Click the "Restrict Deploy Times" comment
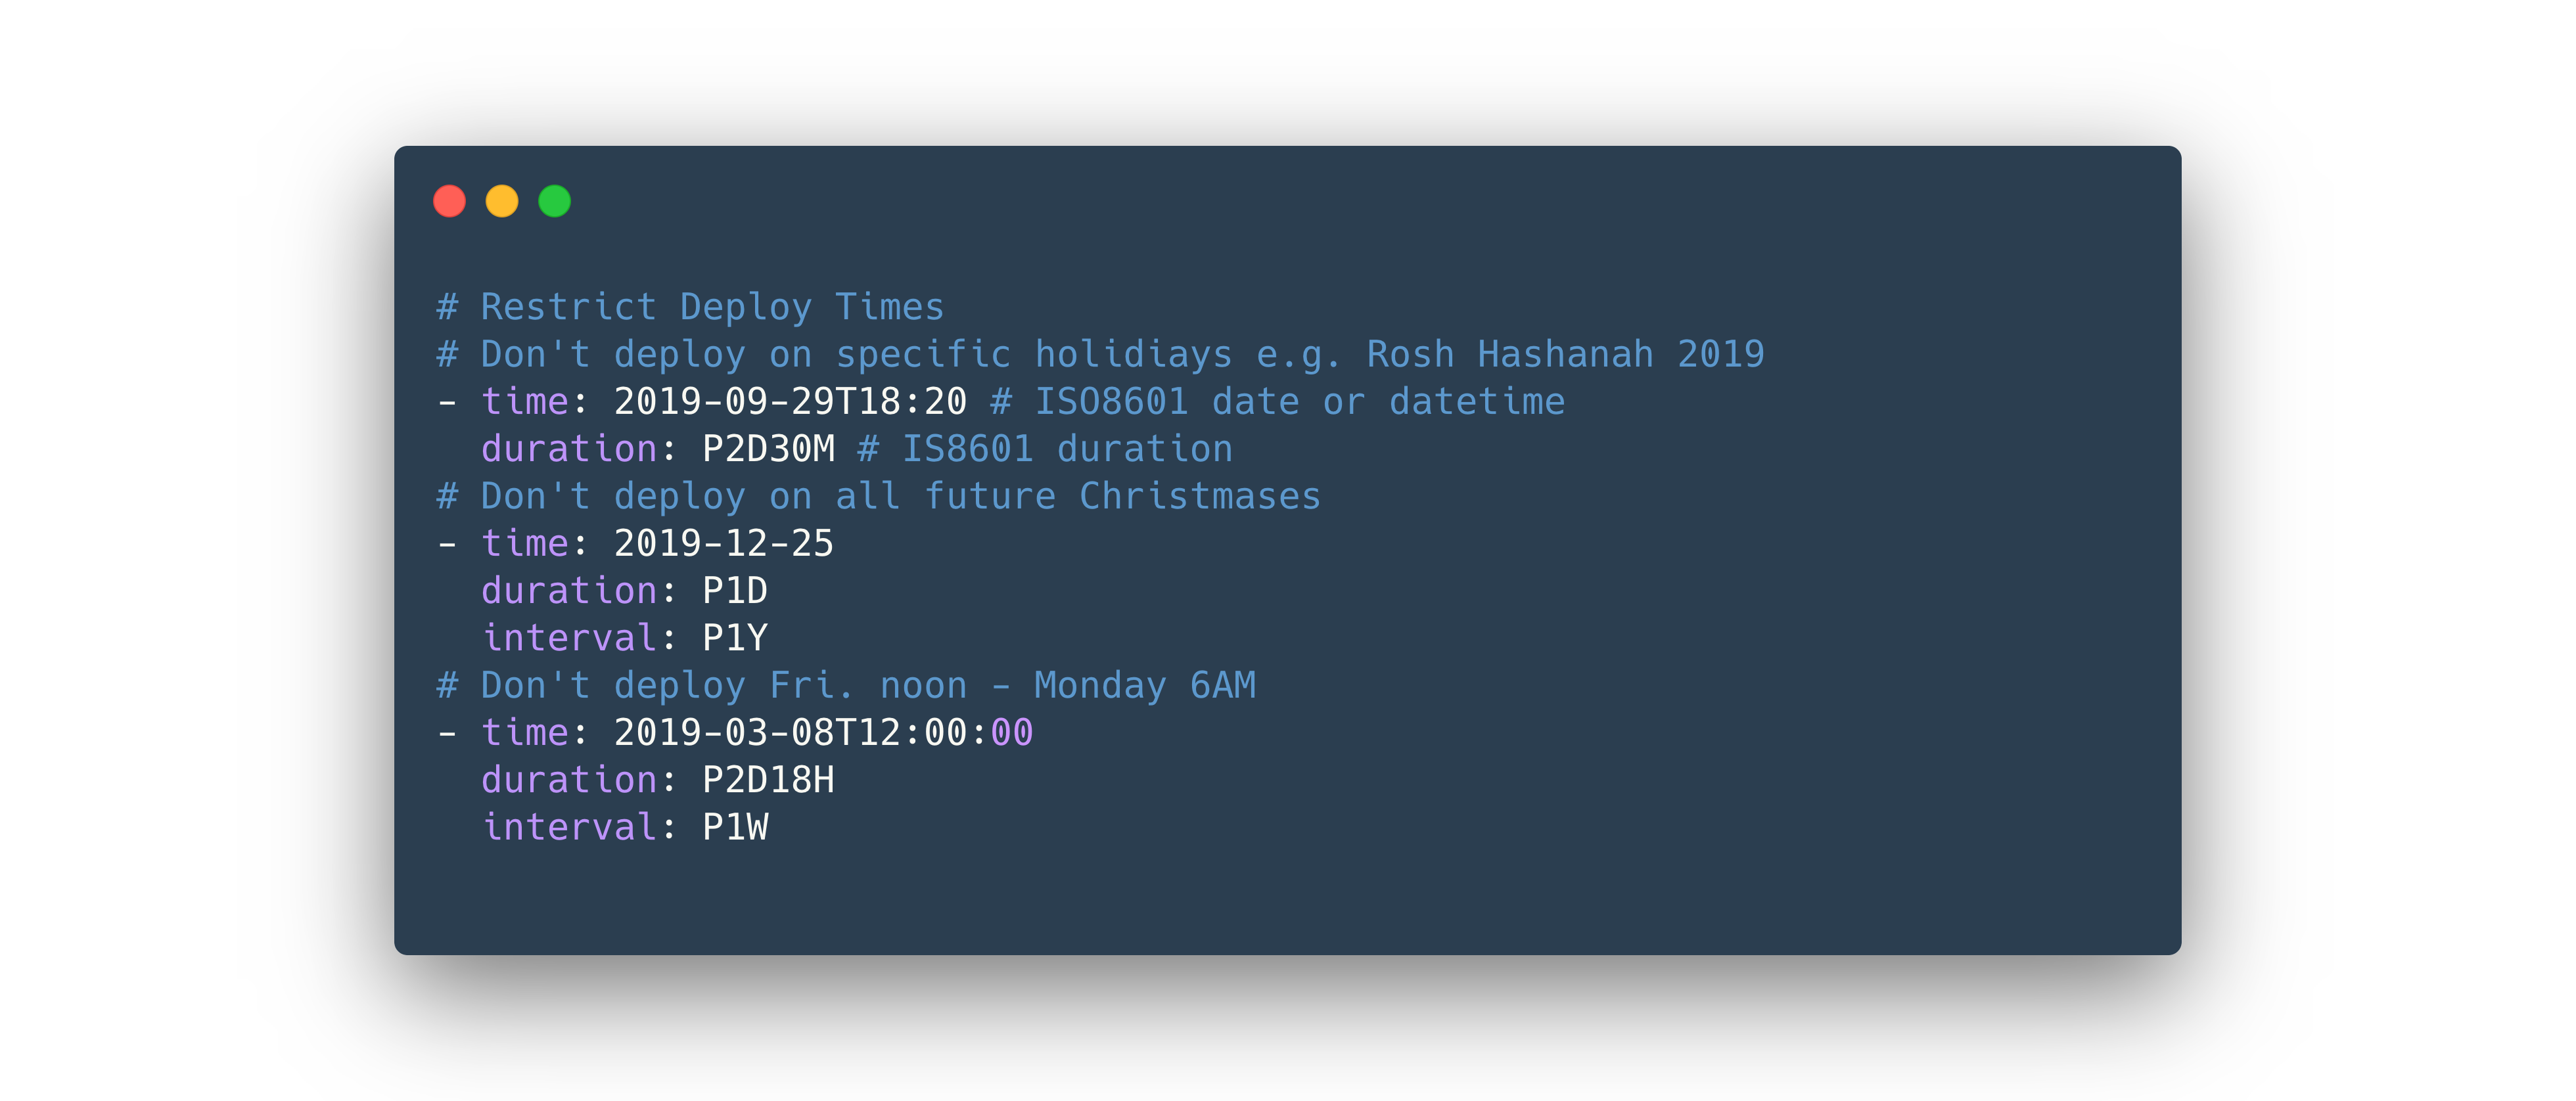The width and height of the screenshot is (2576, 1101). [690, 307]
